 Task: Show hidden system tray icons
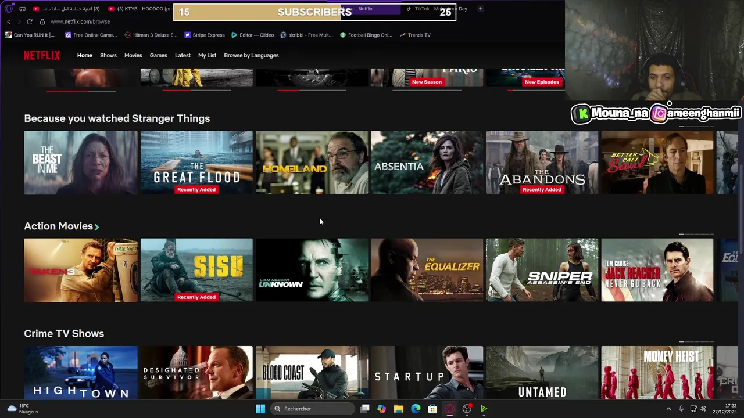point(668,409)
